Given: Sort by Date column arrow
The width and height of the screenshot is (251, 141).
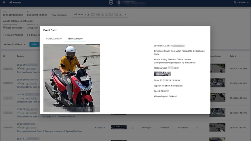Looking at the screenshot, I should (235, 56).
